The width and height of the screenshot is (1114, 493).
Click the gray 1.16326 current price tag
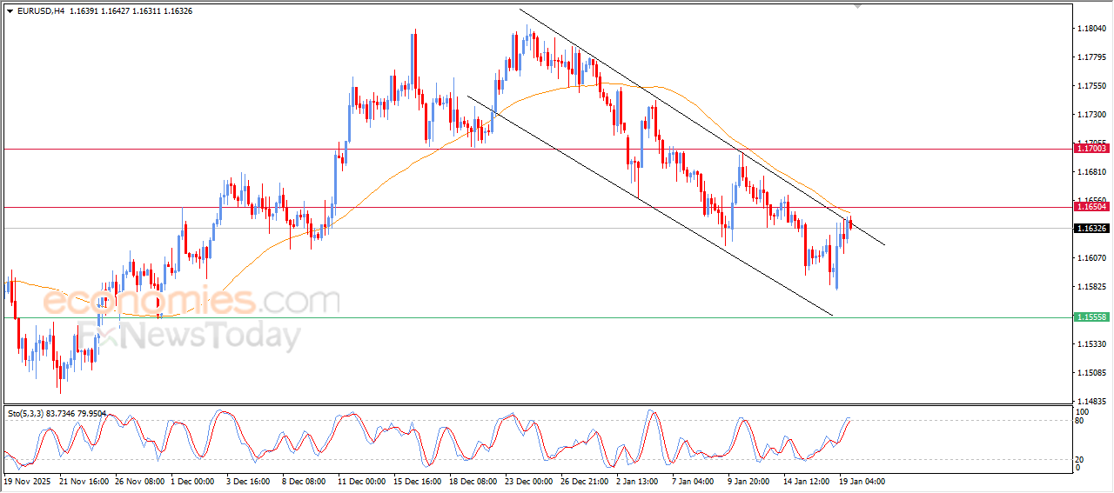pos(1091,228)
